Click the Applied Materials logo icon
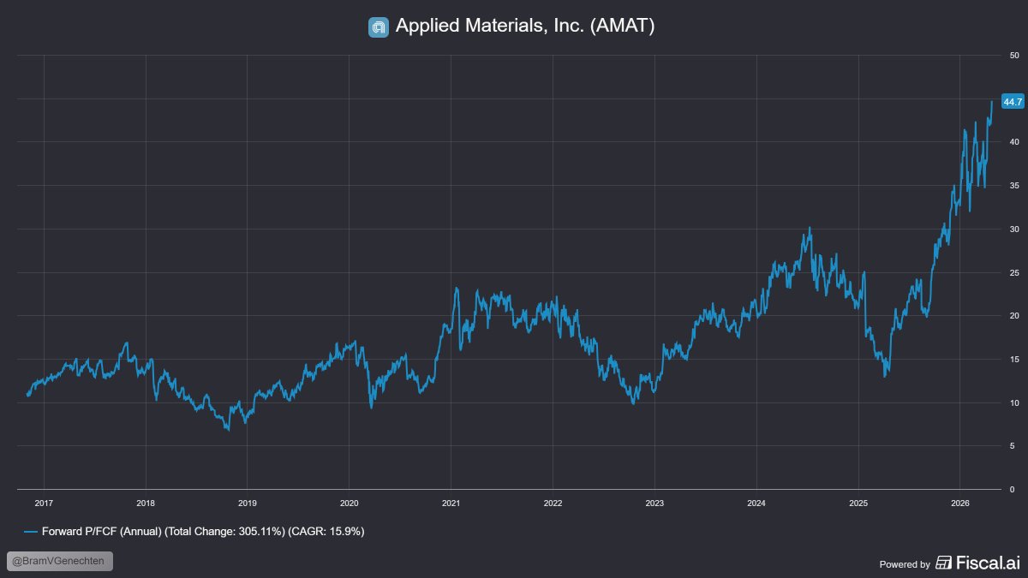Image resolution: width=1028 pixels, height=578 pixels. (379, 27)
